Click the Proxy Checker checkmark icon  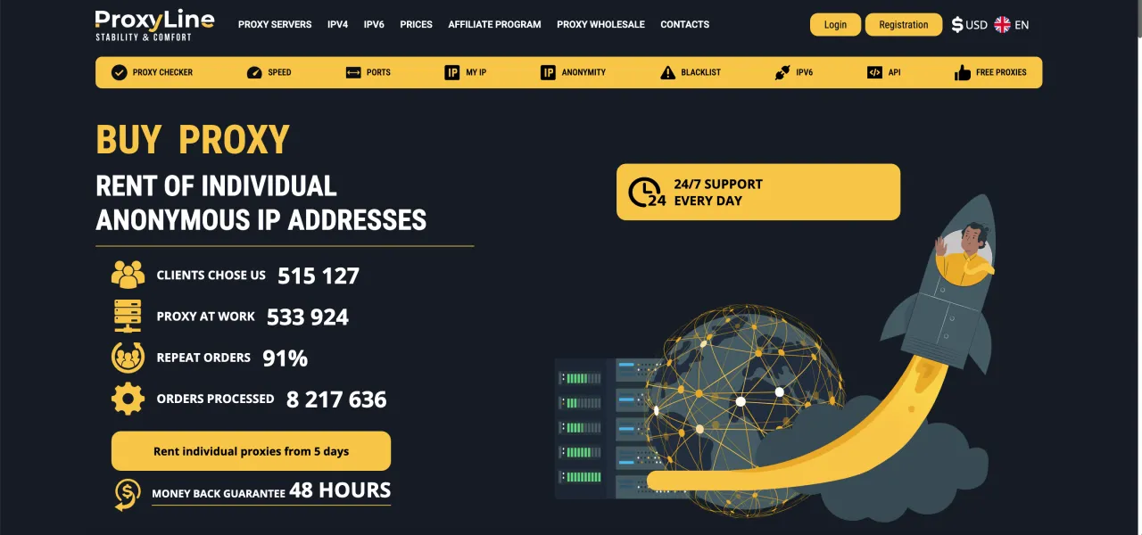[x=119, y=72]
